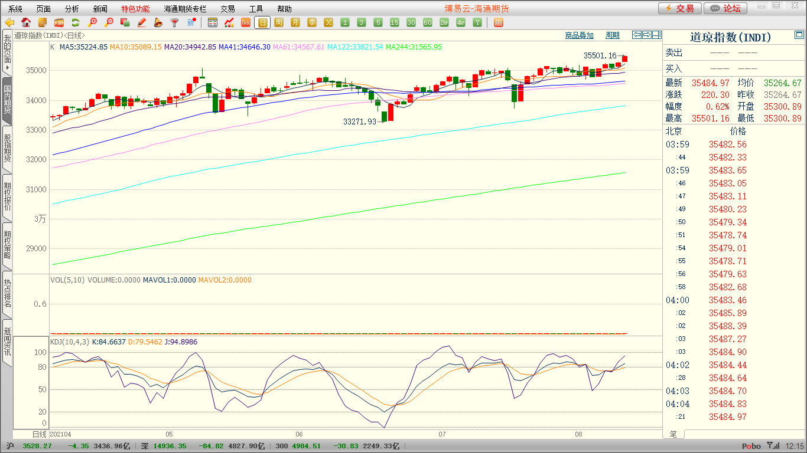Image resolution: width=807 pixels, height=453 pixels.
Task: Go to next contract with right arrow
Action: [x=647, y=35]
